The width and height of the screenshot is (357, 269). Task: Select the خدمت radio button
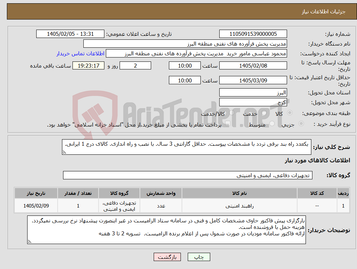(264, 113)
